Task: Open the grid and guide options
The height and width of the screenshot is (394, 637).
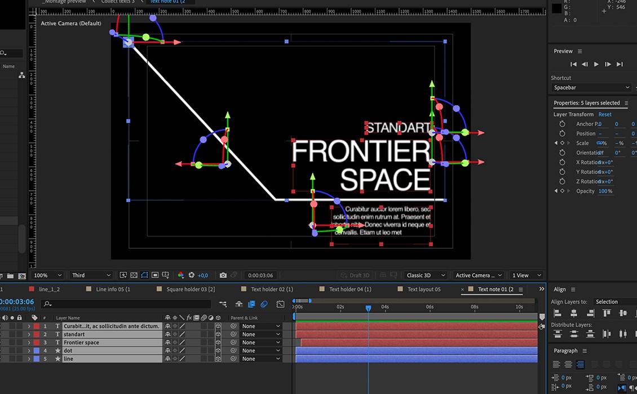Action: pos(165,275)
